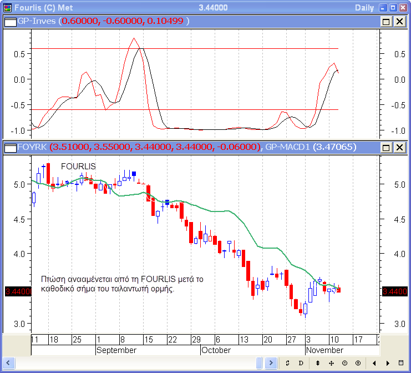Open the chart options icon at far right

[x=401, y=363]
